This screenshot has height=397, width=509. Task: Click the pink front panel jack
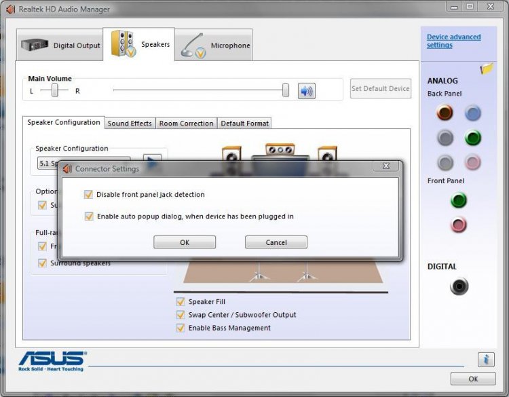tap(459, 225)
